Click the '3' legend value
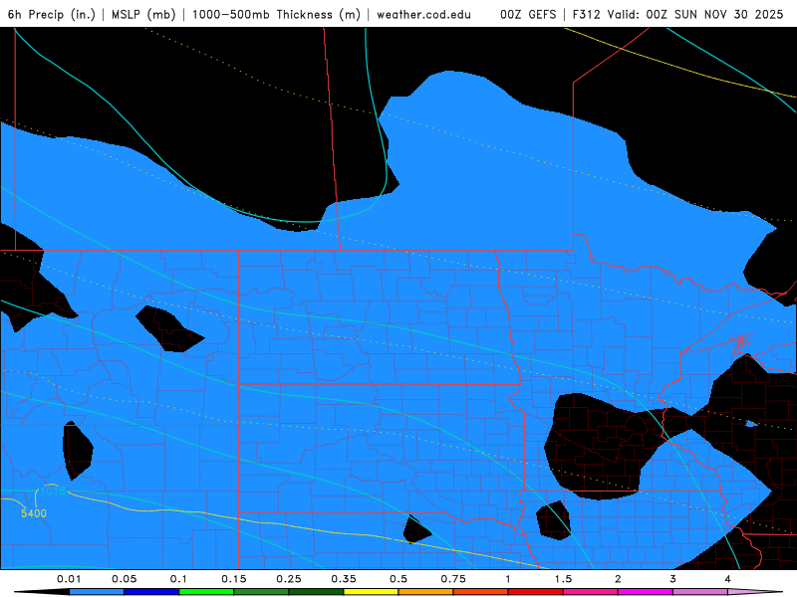Viewport: 797px width, 597px height. (673, 579)
